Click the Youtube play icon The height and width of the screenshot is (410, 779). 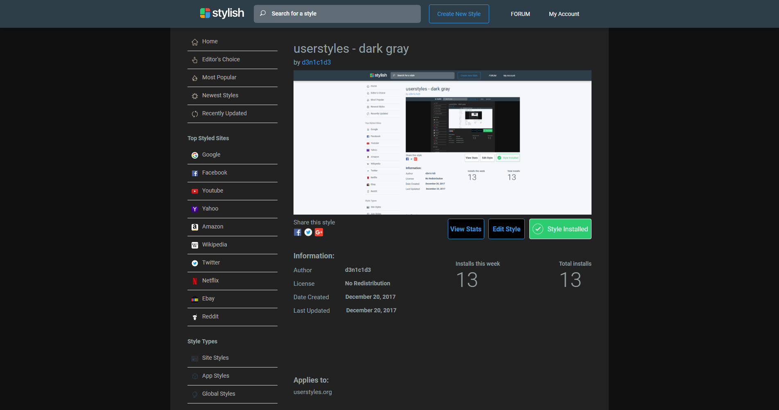[x=195, y=191]
